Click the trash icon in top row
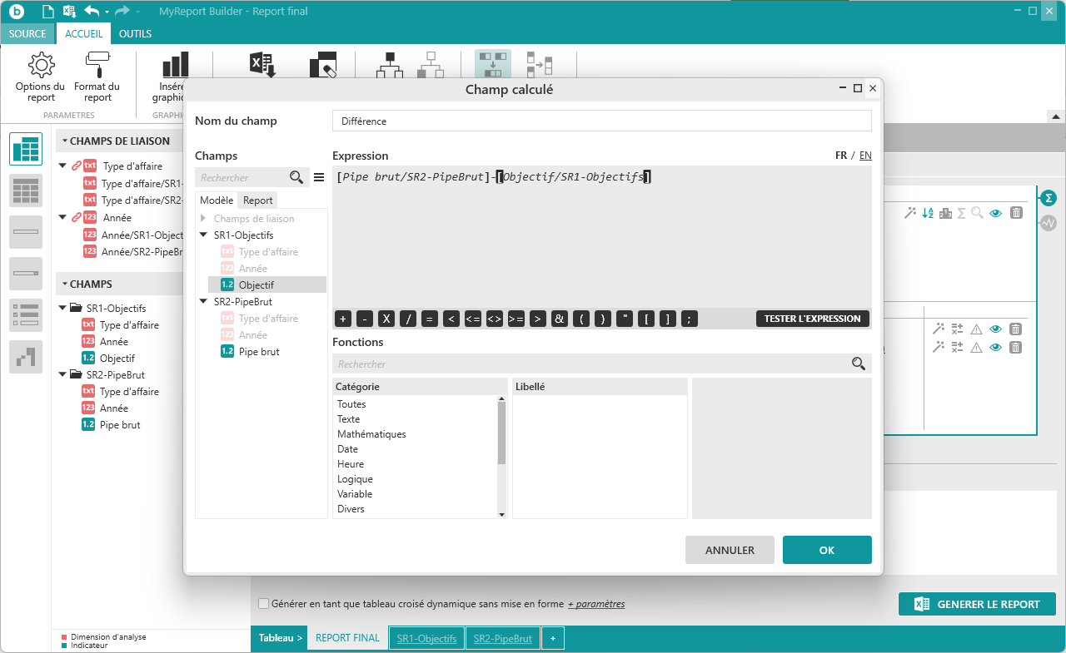 (x=1016, y=213)
